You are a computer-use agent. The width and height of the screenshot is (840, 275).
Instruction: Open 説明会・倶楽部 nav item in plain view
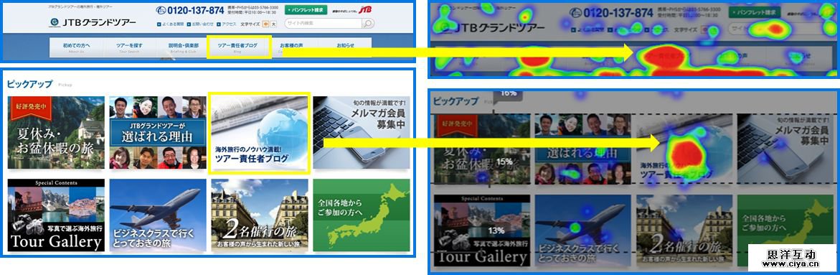183,47
